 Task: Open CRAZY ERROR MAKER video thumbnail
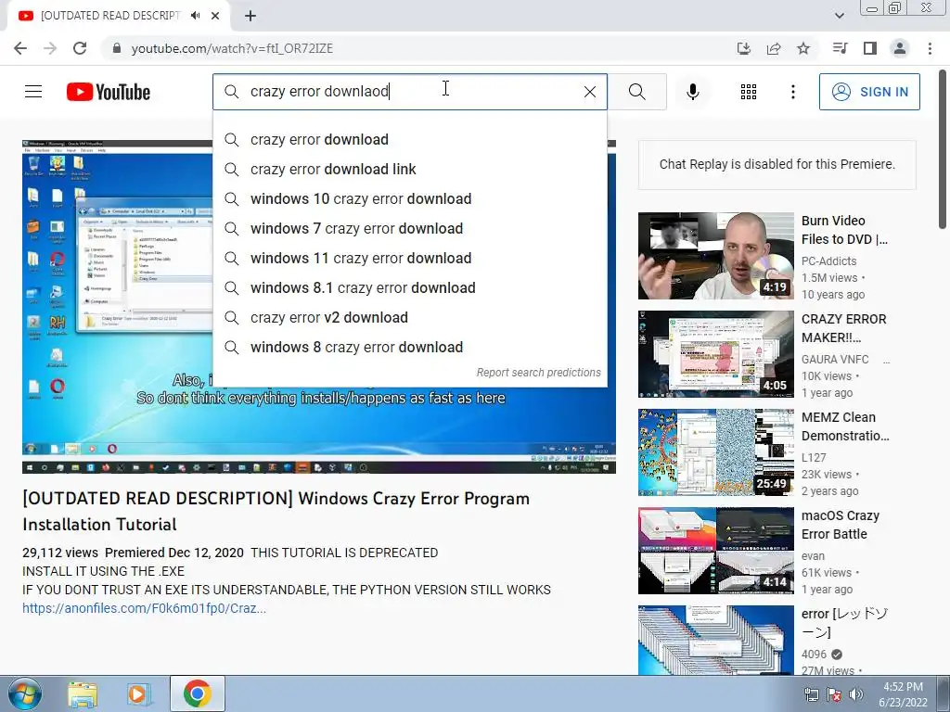[715, 353]
